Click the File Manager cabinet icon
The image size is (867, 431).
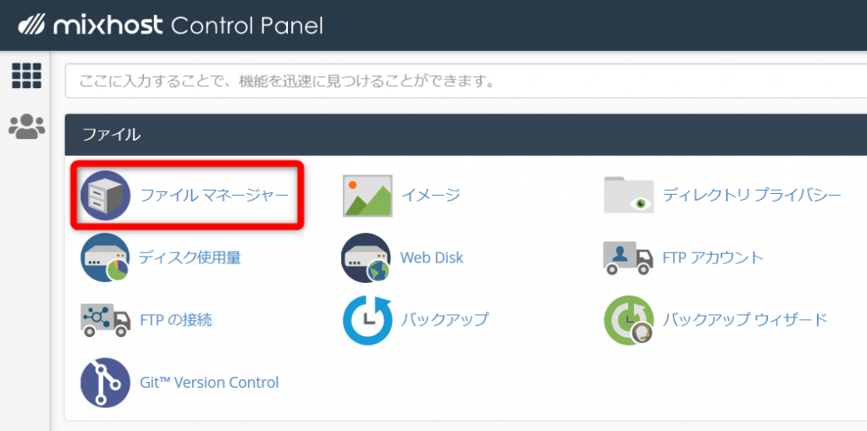click(105, 196)
